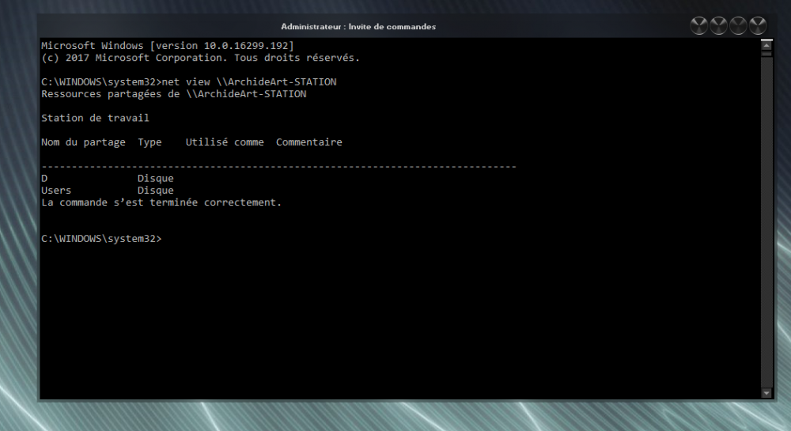Click the 'net view \\ArchideArt-STATION' command line
791x431 pixels.
point(189,82)
